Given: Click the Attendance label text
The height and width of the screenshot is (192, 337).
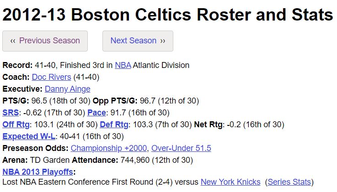Looking at the screenshot, I should click(x=95, y=160).
